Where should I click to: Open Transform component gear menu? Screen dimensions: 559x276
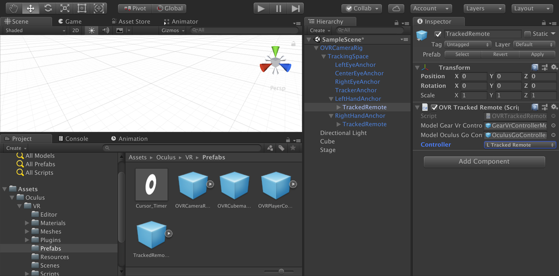(x=554, y=67)
